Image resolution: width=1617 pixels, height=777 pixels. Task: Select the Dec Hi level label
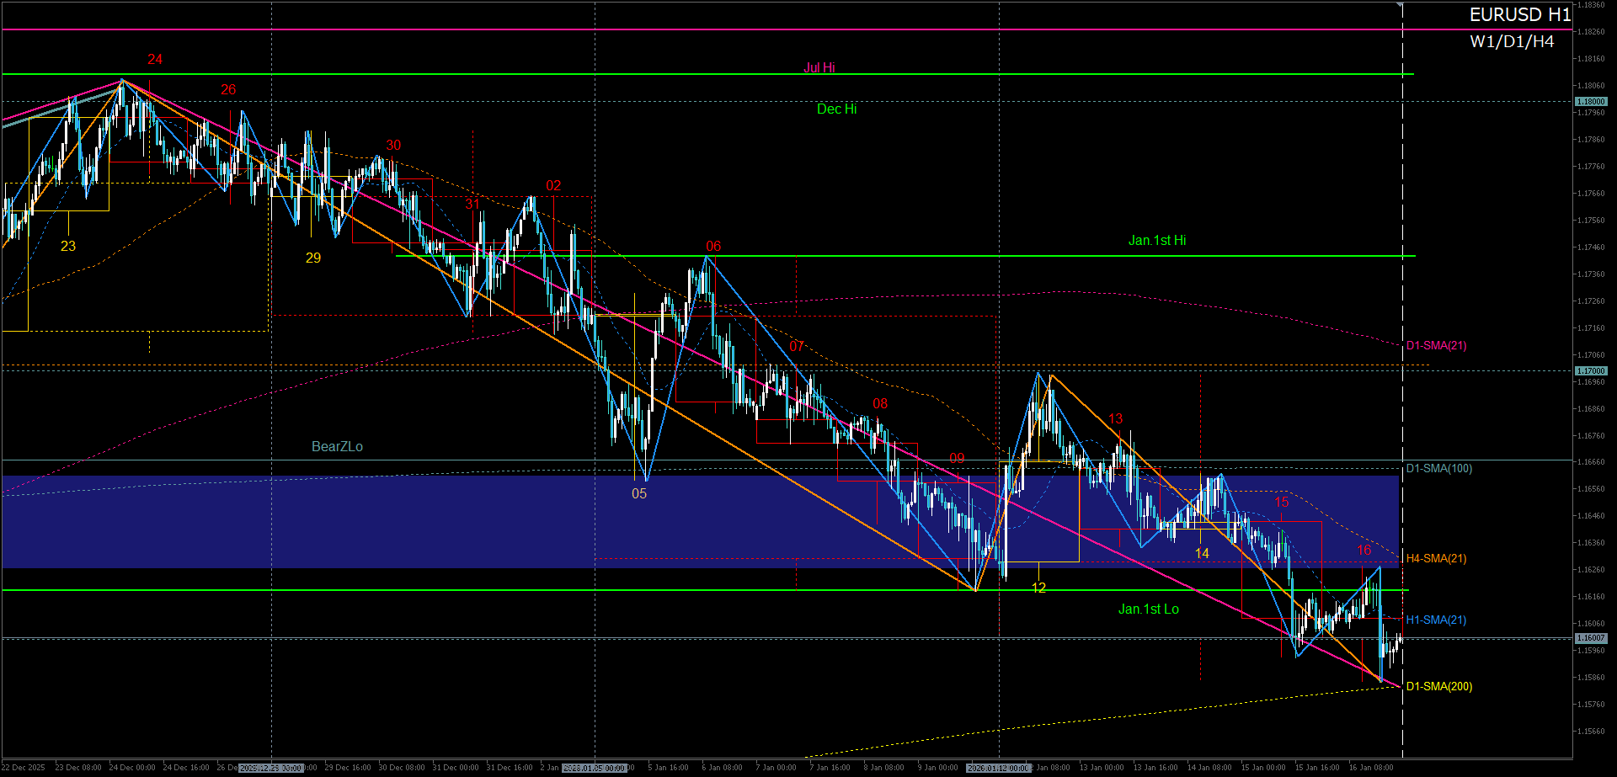[x=836, y=109]
